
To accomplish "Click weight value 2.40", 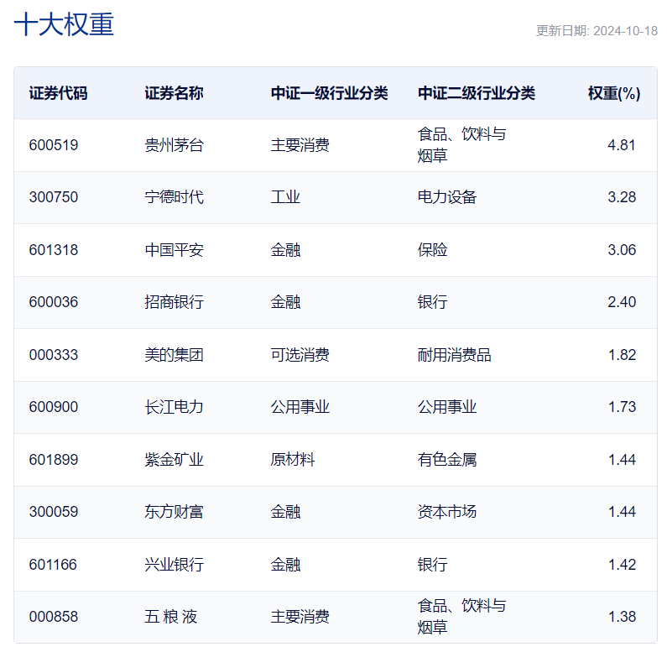I will click(x=622, y=302).
